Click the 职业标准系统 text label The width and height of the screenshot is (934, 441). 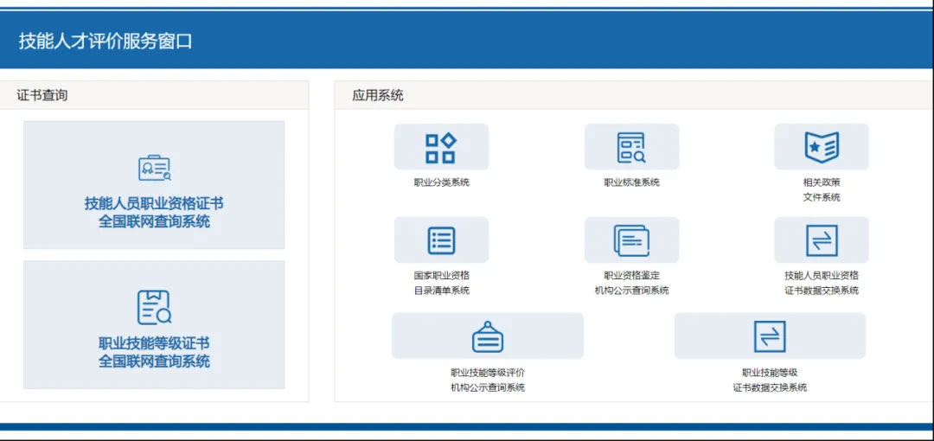[x=631, y=182]
